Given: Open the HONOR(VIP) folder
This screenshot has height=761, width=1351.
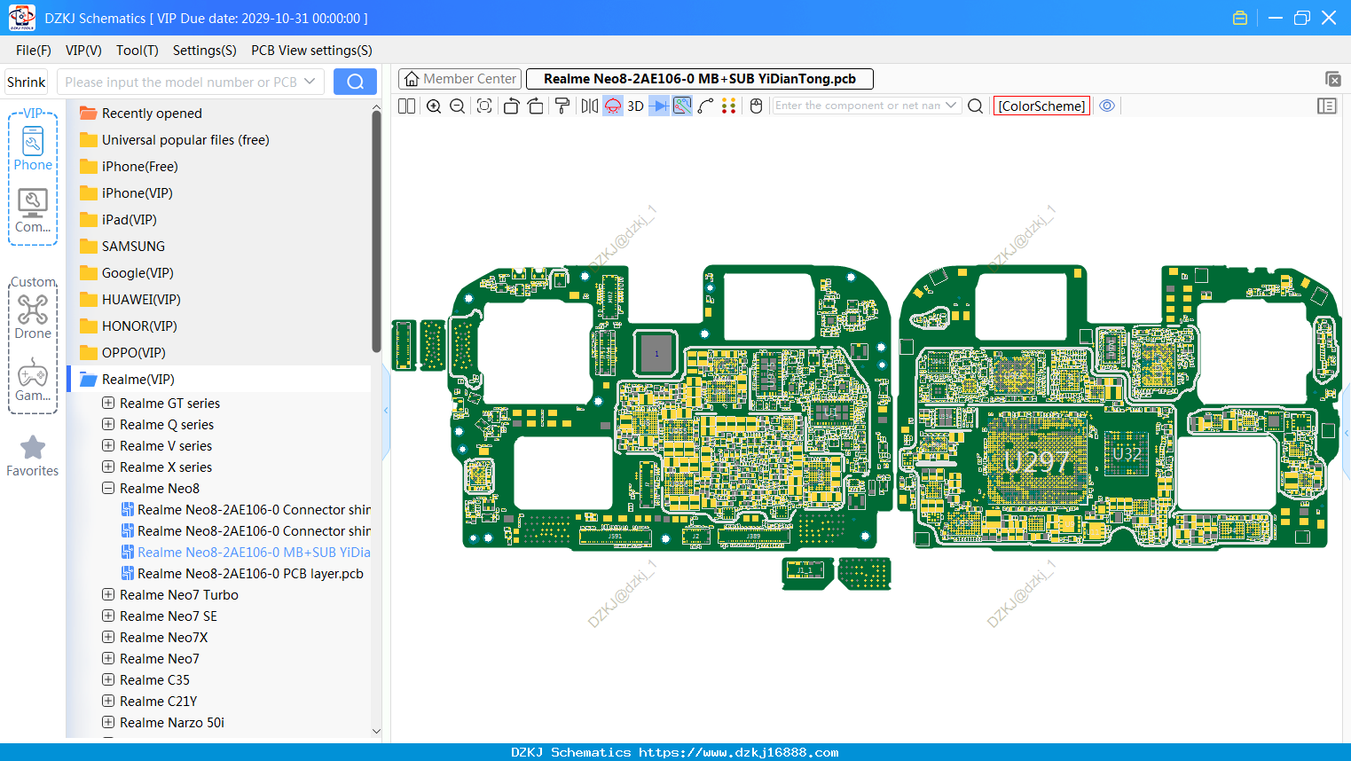Looking at the screenshot, I should point(128,326).
